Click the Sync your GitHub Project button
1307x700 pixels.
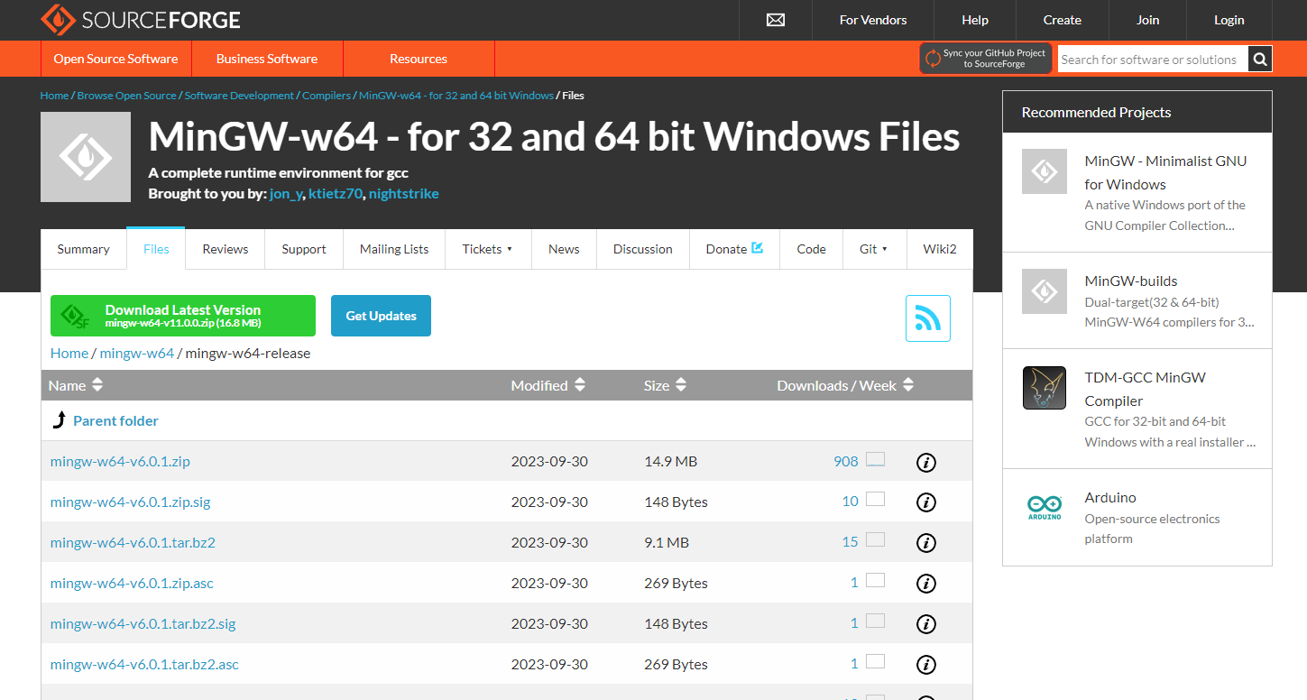[x=985, y=57]
